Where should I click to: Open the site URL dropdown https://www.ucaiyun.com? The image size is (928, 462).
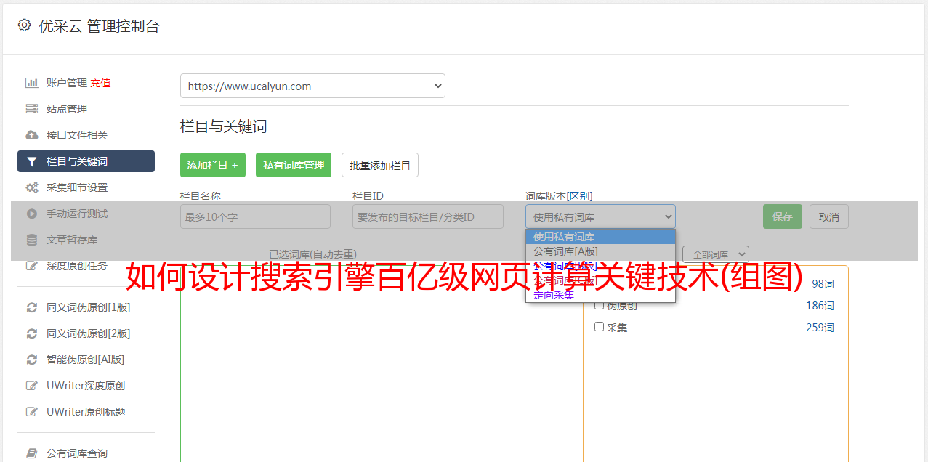click(x=312, y=86)
